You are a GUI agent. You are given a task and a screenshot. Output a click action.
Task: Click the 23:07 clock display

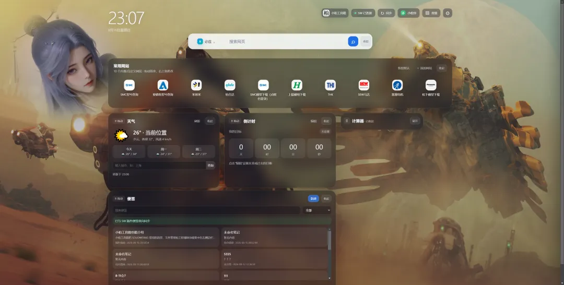tap(126, 18)
